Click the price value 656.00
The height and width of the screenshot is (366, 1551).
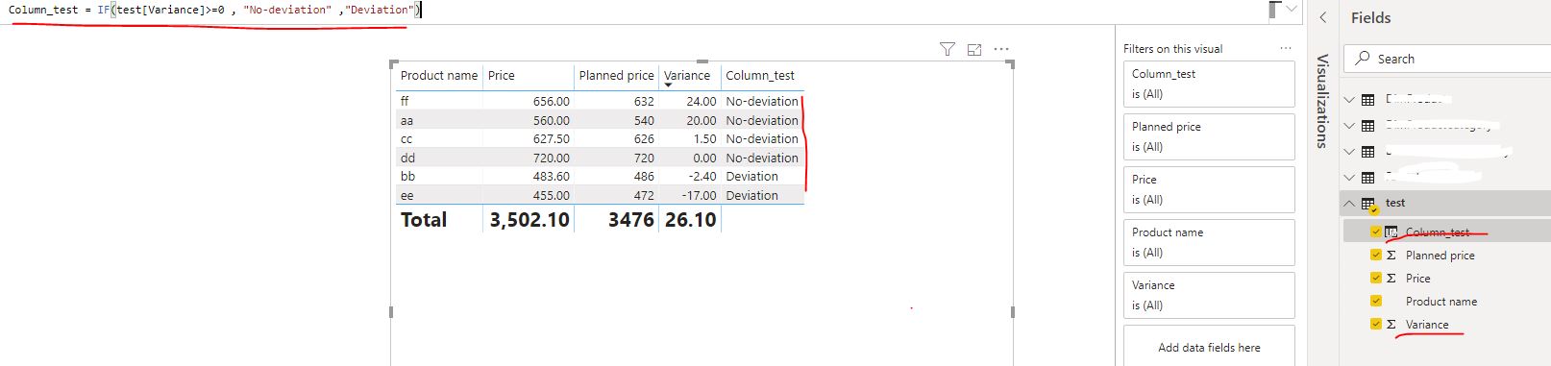[x=551, y=101]
